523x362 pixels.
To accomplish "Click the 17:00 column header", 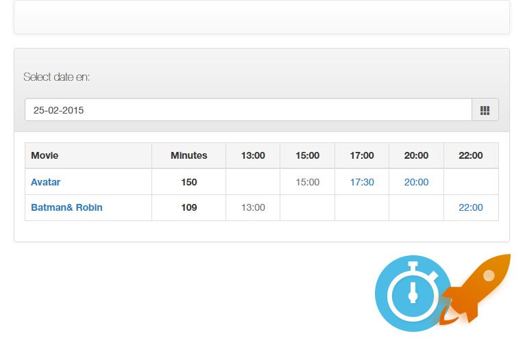I will 362,155.
